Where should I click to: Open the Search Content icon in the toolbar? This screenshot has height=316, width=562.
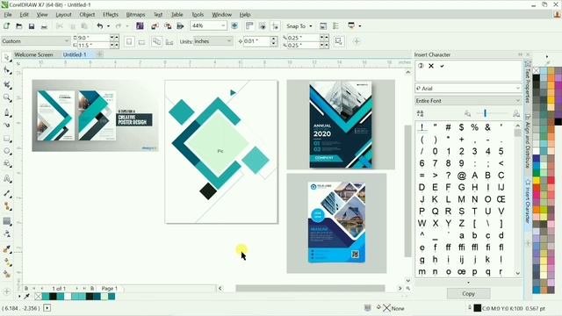[140, 25]
